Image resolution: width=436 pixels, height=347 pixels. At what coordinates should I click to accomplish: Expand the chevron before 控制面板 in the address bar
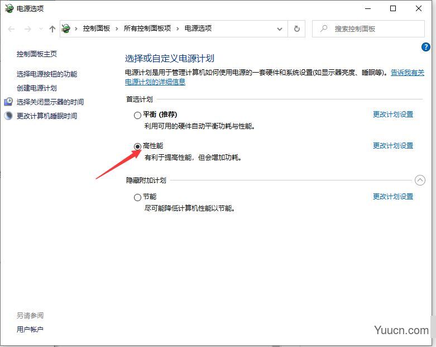point(76,28)
